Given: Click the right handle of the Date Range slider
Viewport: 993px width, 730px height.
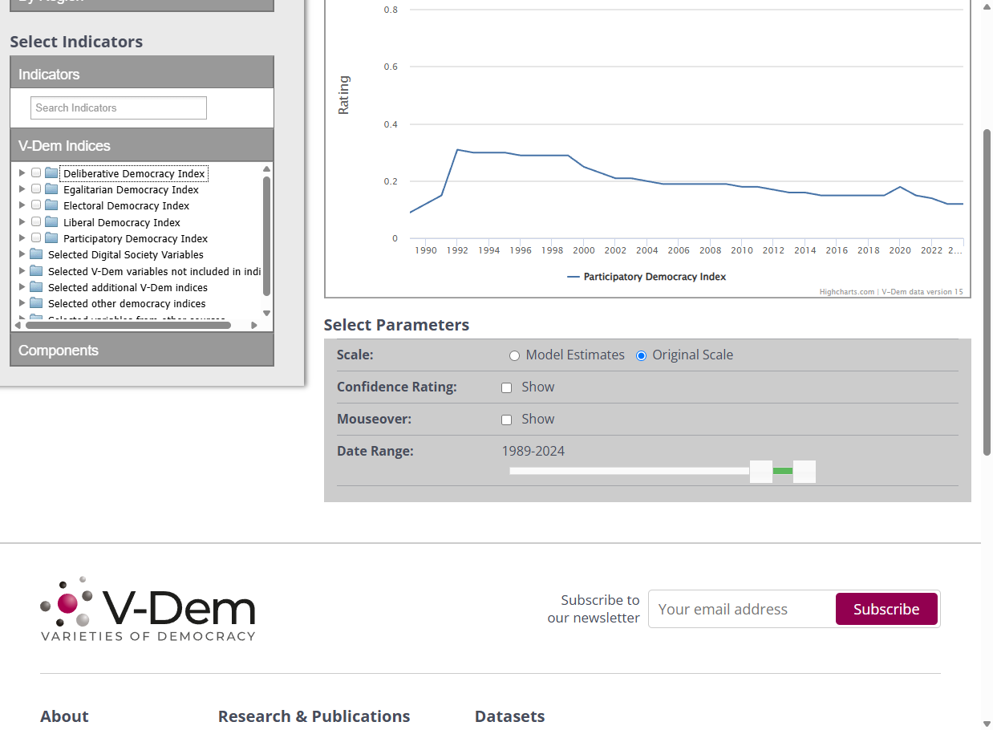Looking at the screenshot, I should tap(805, 472).
